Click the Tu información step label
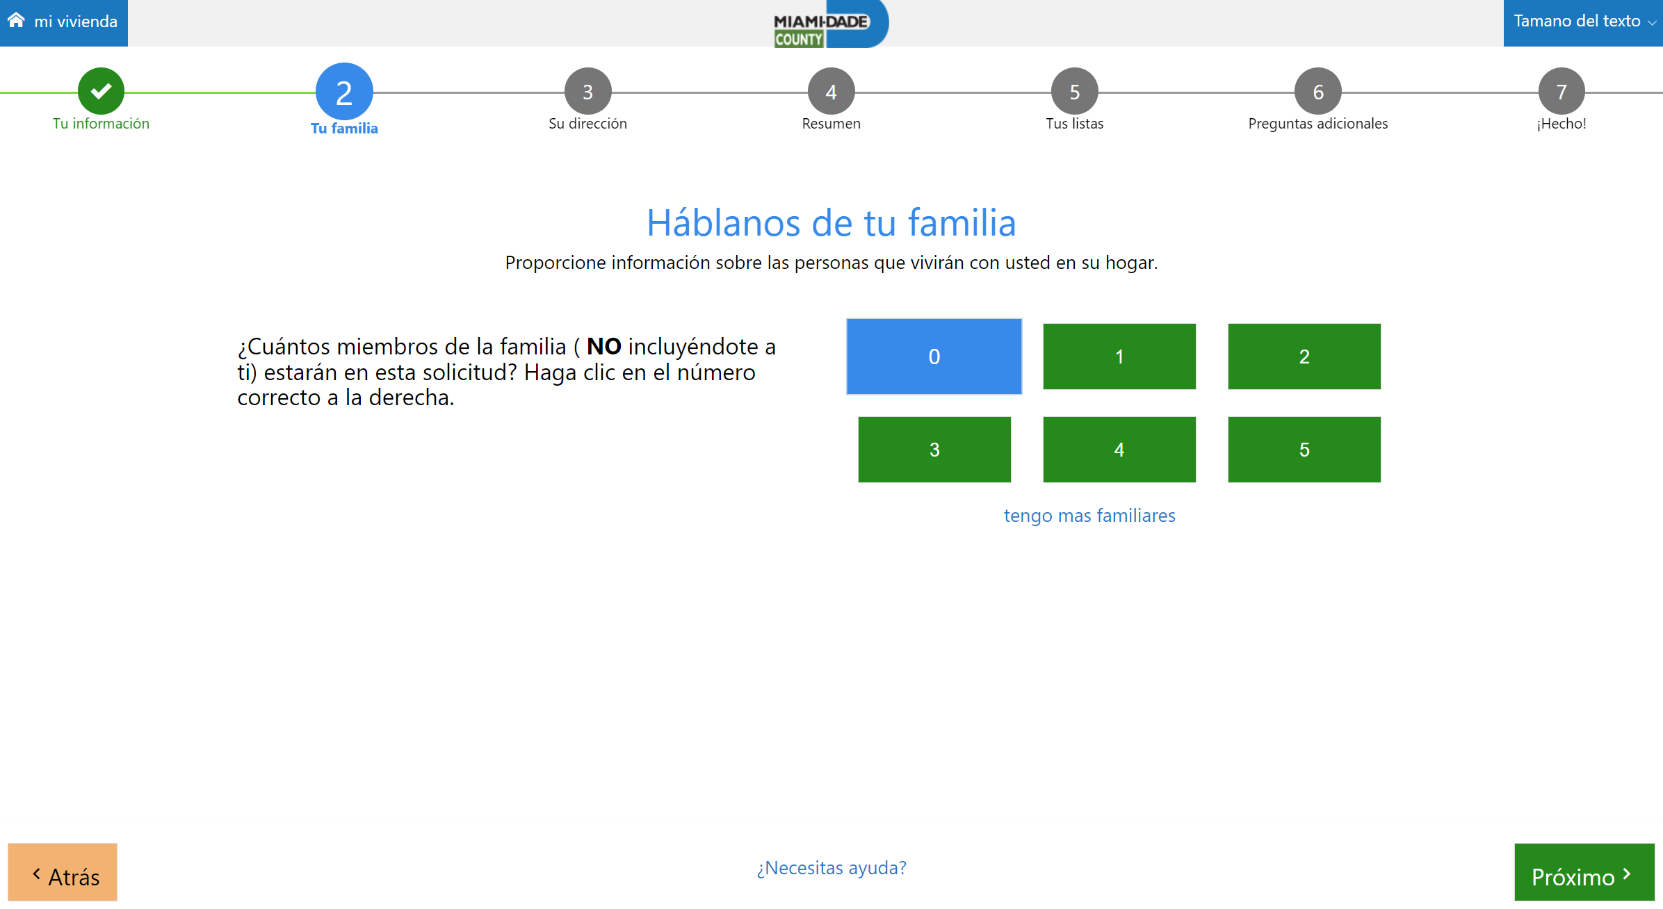The width and height of the screenshot is (1663, 909). (101, 124)
